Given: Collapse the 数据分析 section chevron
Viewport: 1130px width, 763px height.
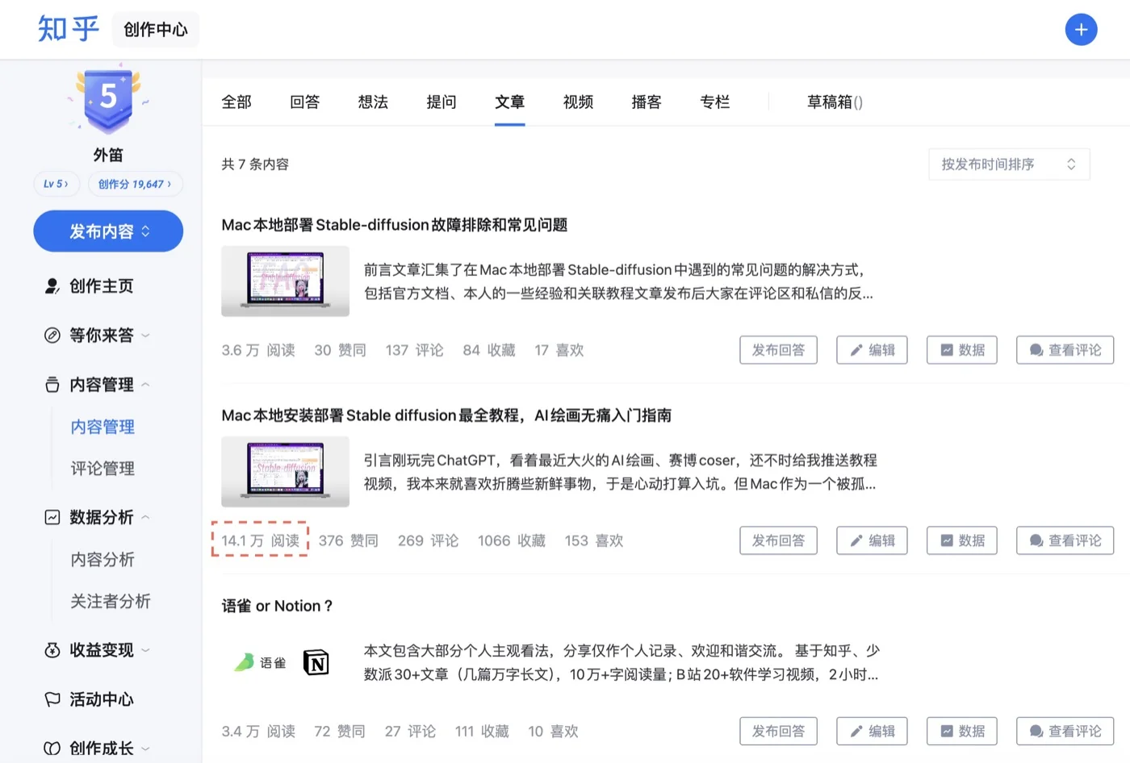Looking at the screenshot, I should (x=146, y=517).
